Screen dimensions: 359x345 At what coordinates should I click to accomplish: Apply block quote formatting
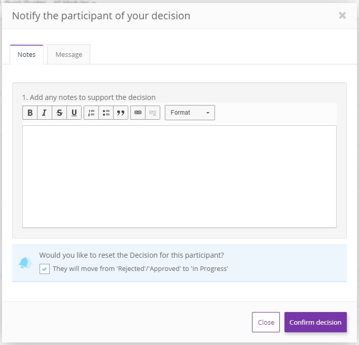pyautogui.click(x=121, y=113)
